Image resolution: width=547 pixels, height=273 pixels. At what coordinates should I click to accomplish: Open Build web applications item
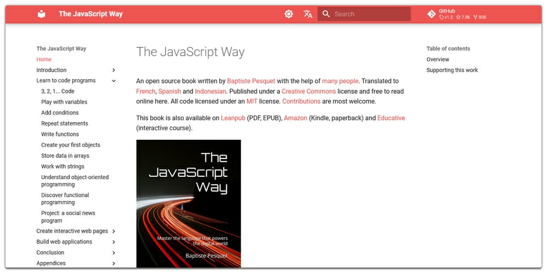tap(64, 242)
